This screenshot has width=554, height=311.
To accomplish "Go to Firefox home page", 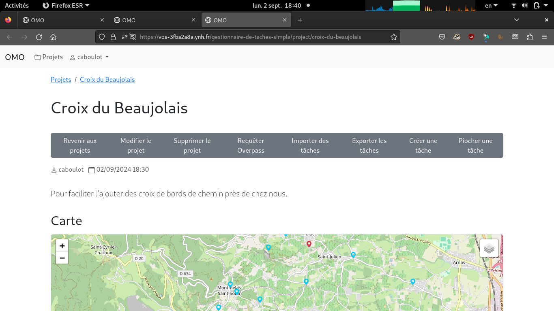I will (x=53, y=37).
